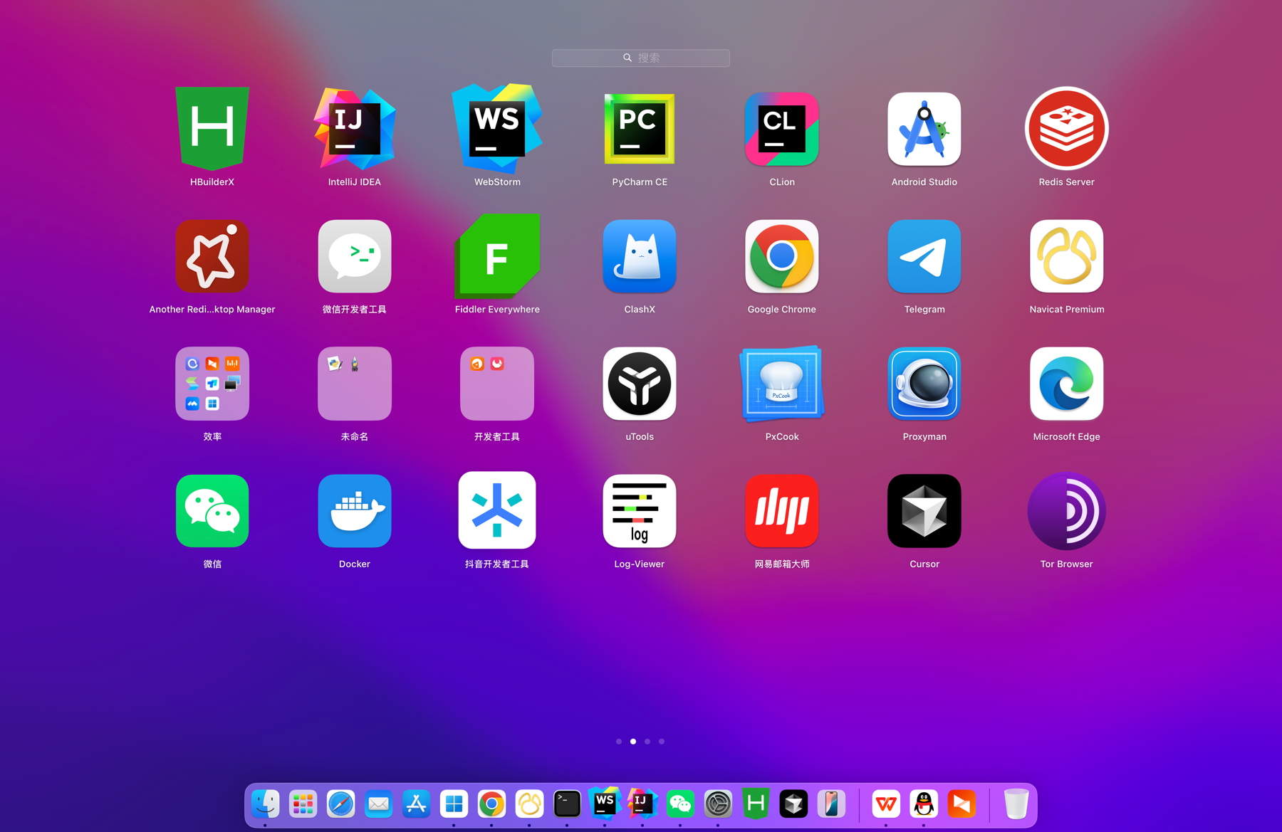Launch Android Studio
The width and height of the screenshot is (1282, 832).
[924, 129]
